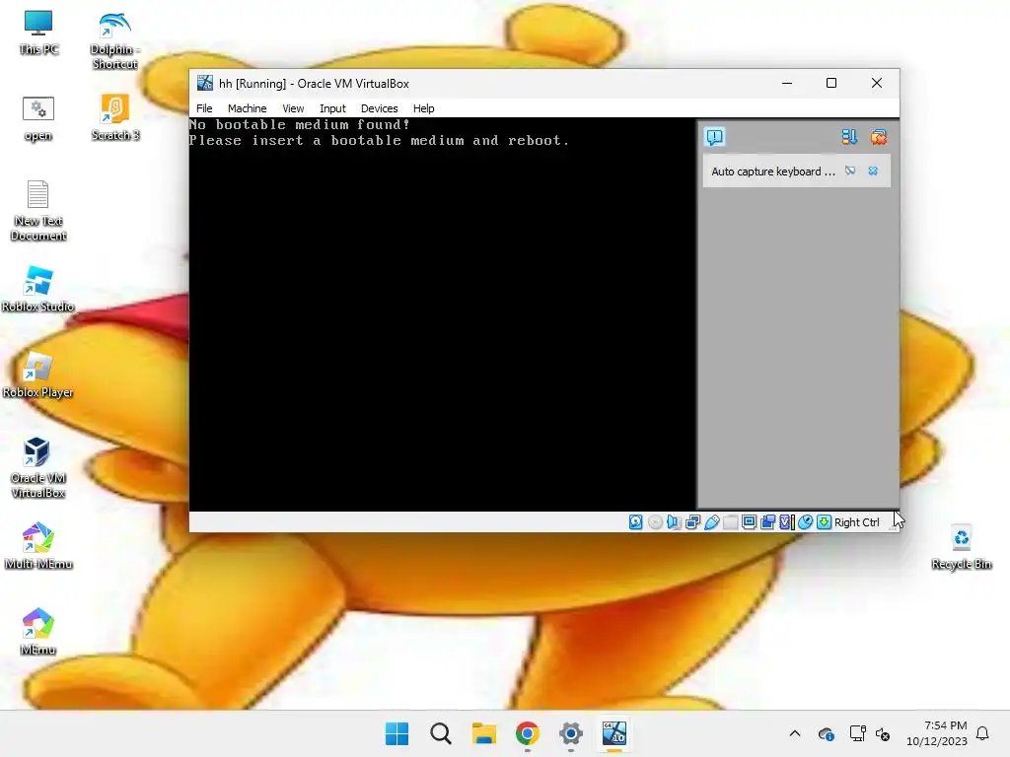Open the Windows Start menu
This screenshot has width=1010, height=757.
coord(397,733)
